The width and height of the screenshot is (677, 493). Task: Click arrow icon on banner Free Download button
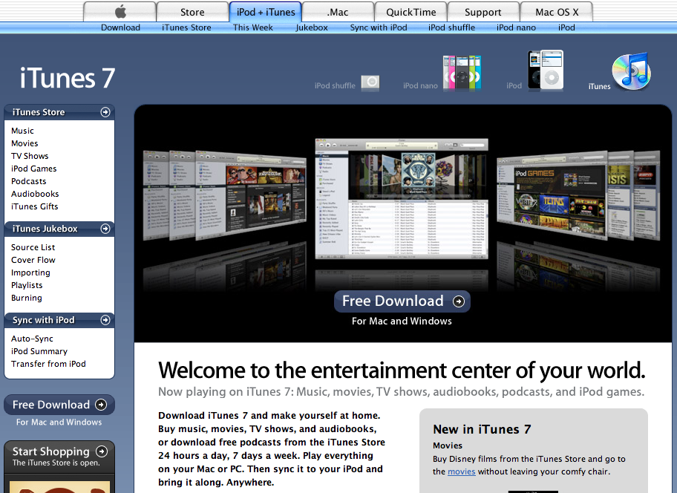[x=459, y=301]
